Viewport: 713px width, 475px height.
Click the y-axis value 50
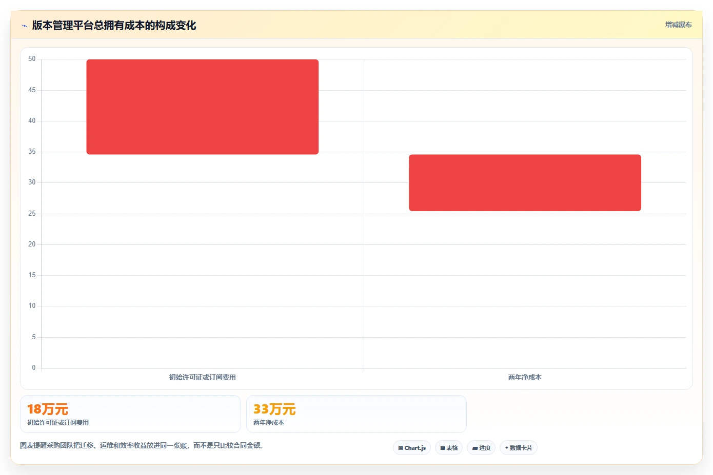[32, 59]
